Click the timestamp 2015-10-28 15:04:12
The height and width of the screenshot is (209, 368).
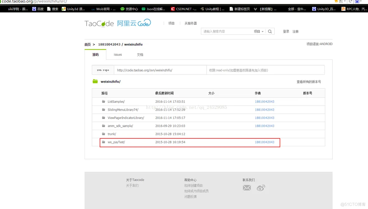[170, 134]
